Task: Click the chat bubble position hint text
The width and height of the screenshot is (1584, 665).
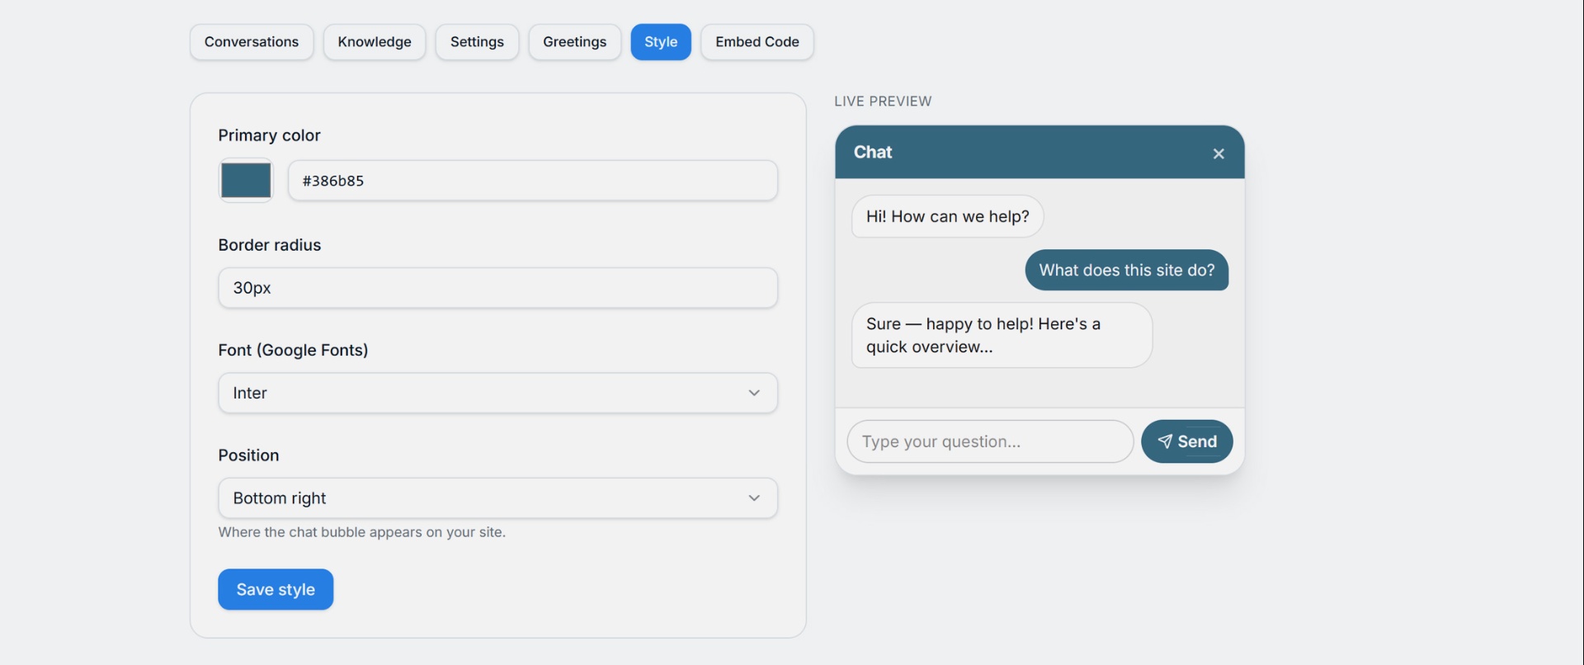Action: [362, 532]
